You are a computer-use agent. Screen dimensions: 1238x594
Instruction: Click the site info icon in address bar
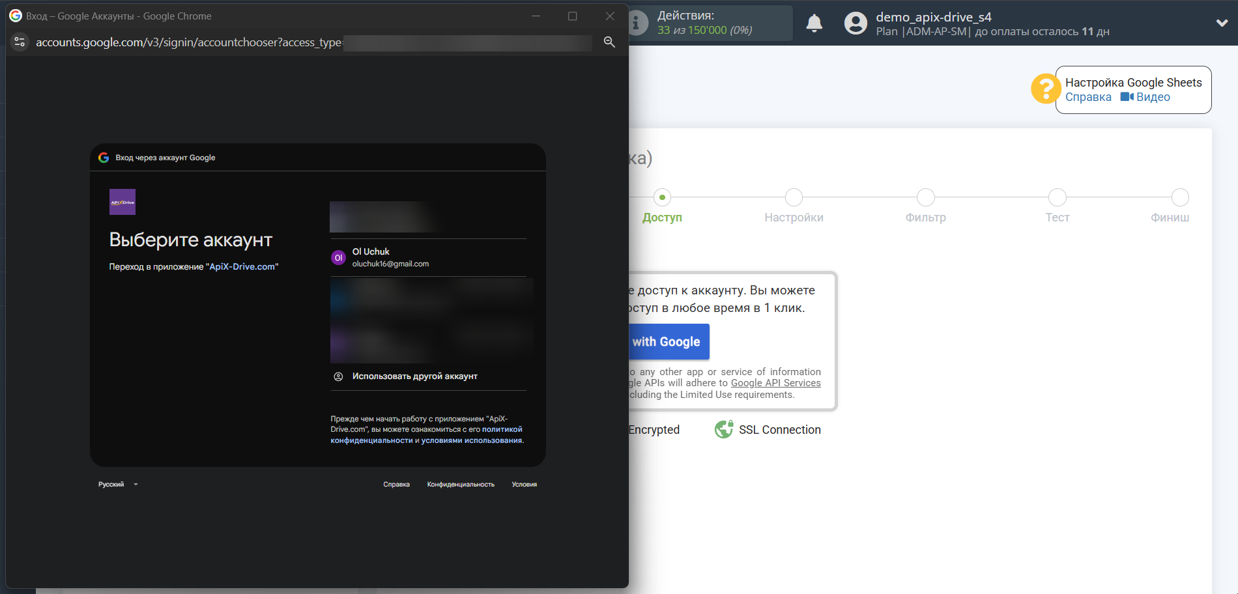[x=20, y=42]
